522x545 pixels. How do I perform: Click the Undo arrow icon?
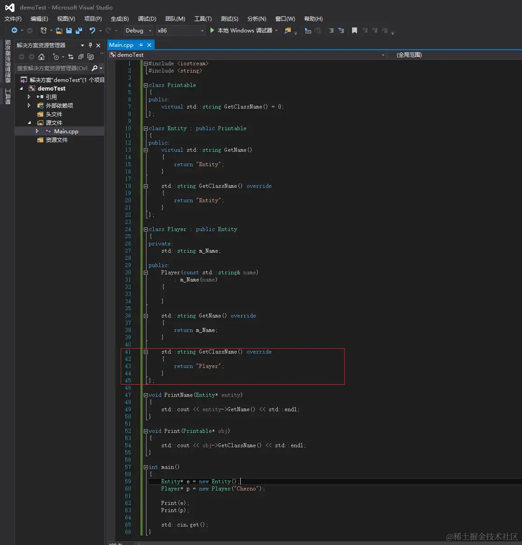[92, 31]
